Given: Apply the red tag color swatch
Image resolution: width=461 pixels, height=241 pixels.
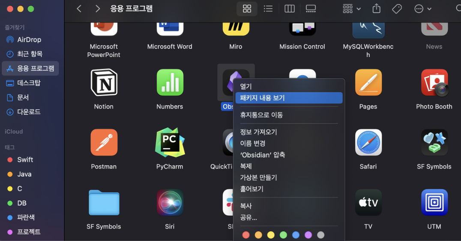Looking at the screenshot, I should point(246,235).
